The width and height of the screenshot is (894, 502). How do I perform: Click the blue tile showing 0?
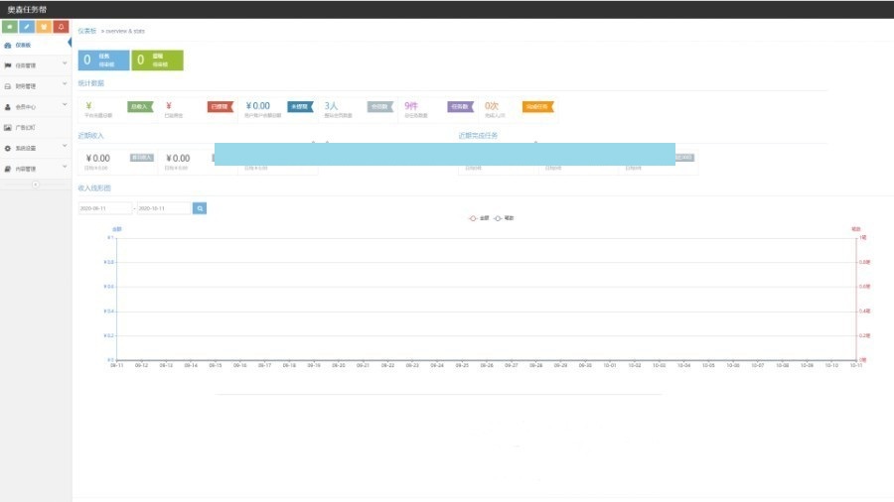click(103, 61)
